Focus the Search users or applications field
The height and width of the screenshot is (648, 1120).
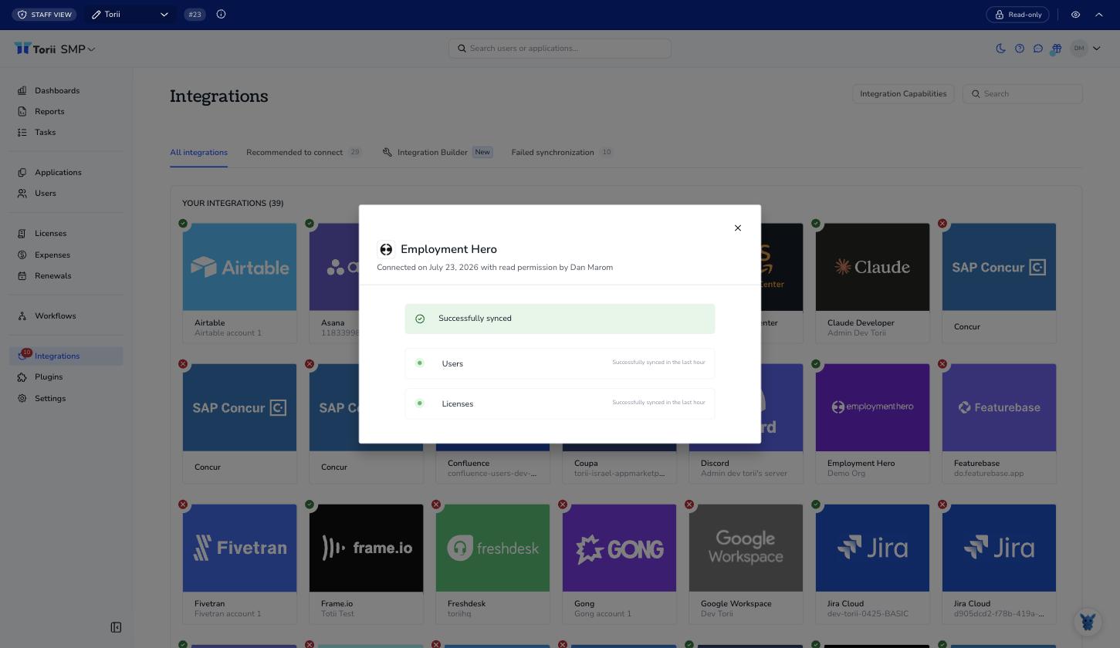coord(560,48)
